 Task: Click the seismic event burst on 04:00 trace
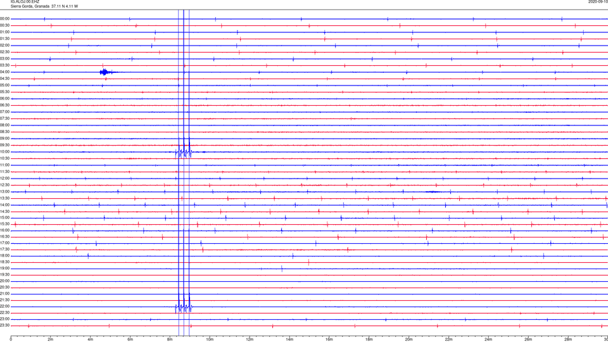tap(107, 72)
